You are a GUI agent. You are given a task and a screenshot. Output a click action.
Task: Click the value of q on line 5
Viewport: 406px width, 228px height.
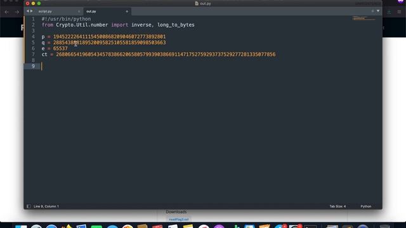click(110, 42)
